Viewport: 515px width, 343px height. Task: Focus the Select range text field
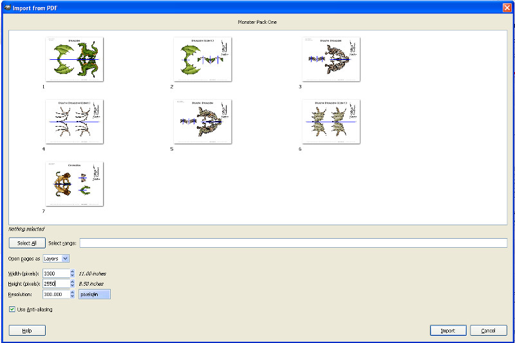click(293, 243)
